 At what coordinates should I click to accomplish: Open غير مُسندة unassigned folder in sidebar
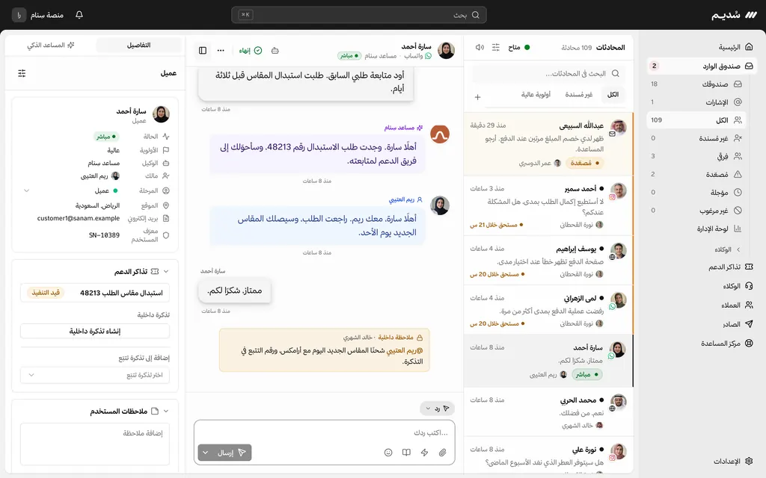(696, 138)
